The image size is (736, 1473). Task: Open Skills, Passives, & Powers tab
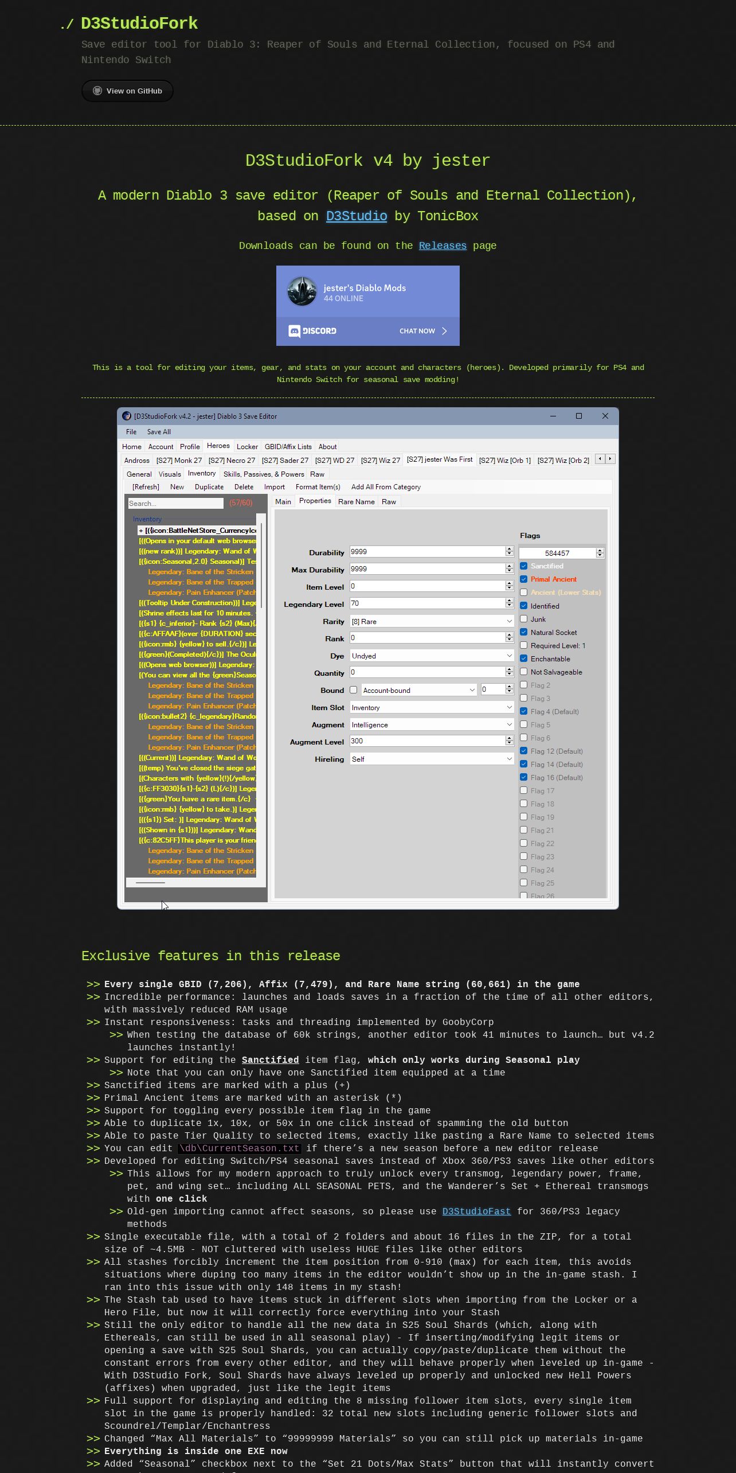[x=264, y=474]
